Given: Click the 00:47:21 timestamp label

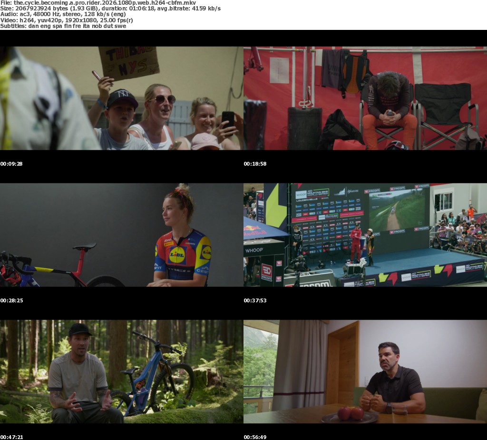Looking at the screenshot, I should [11, 437].
